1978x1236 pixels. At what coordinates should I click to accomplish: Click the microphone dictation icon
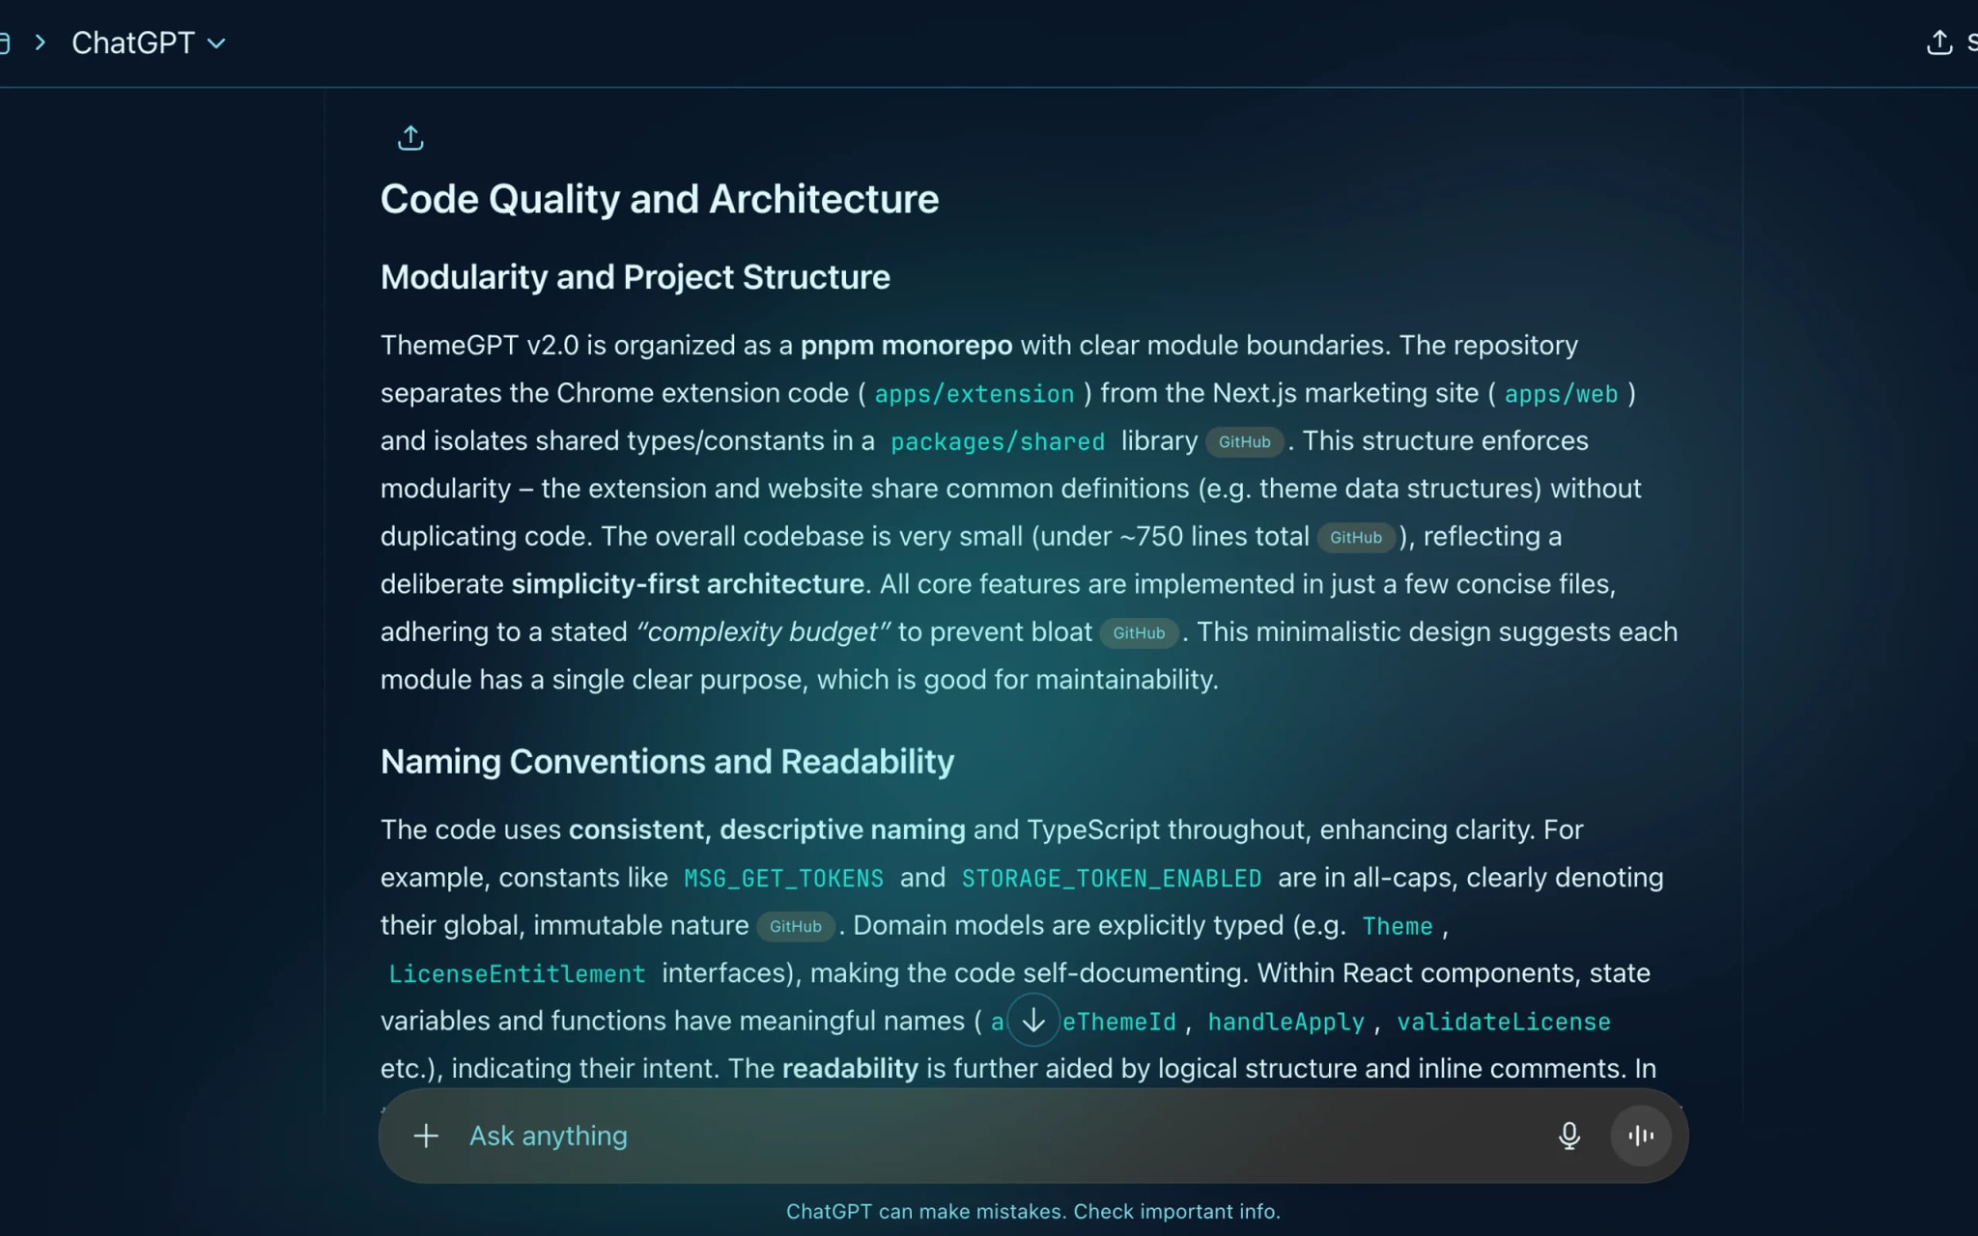pos(1568,1136)
